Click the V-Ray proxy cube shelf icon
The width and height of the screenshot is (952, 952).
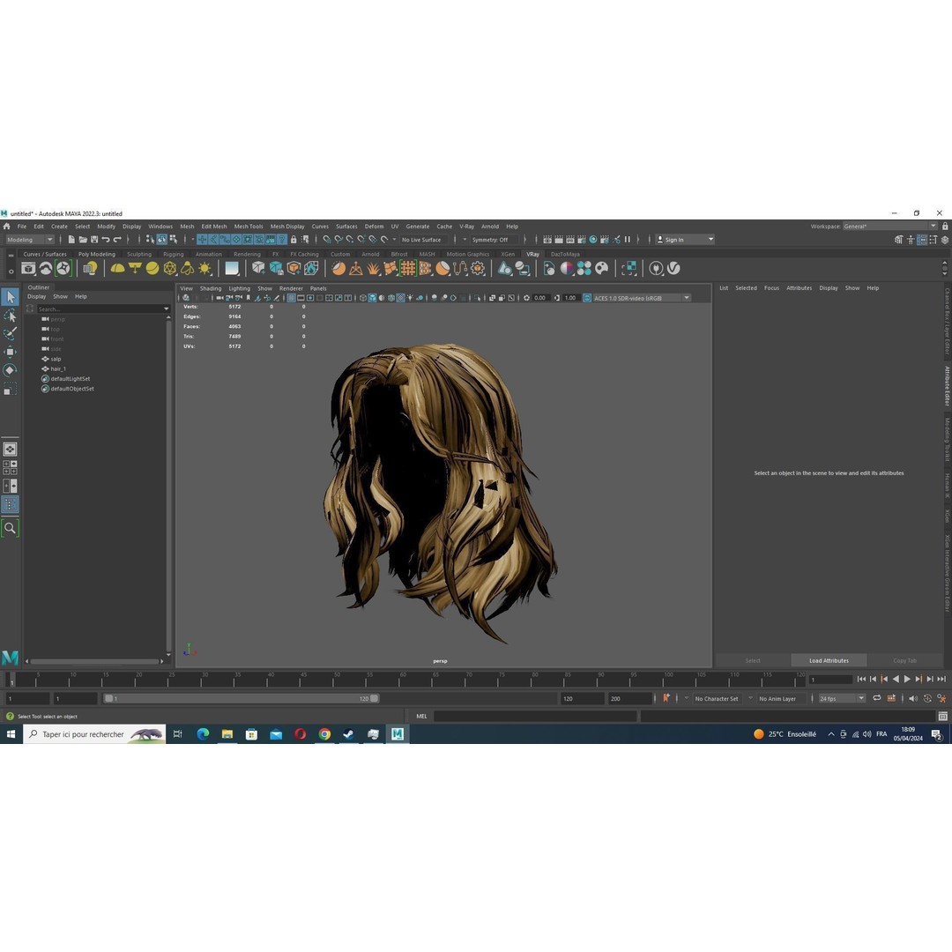click(x=258, y=268)
